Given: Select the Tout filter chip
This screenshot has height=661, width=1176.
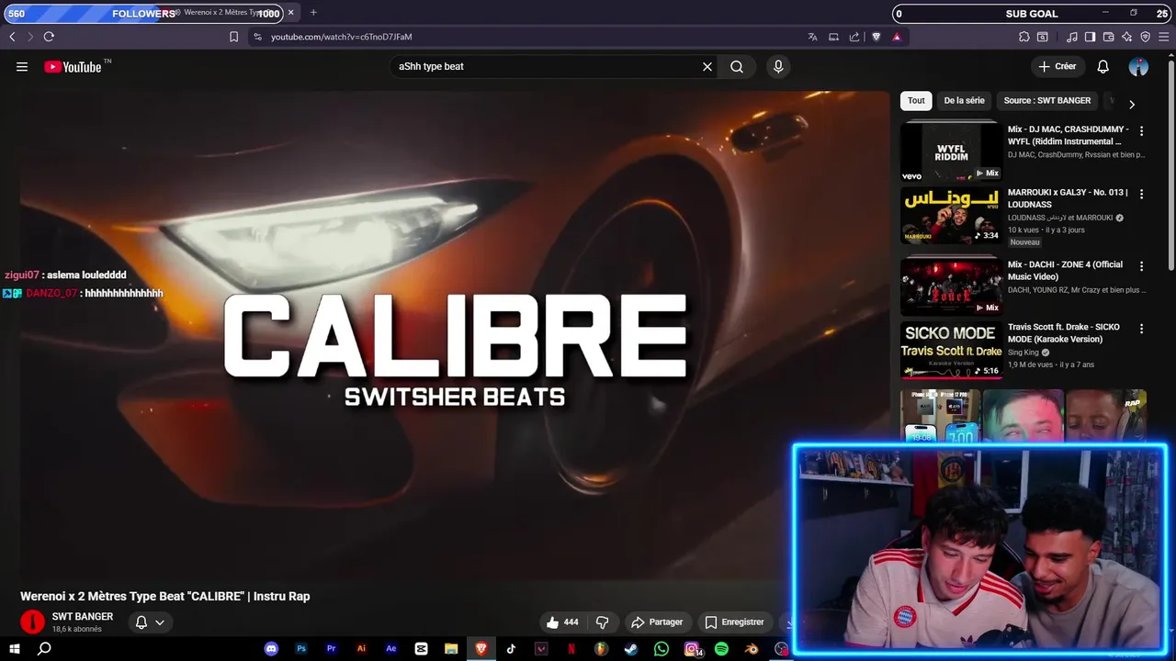Looking at the screenshot, I should [x=916, y=101].
